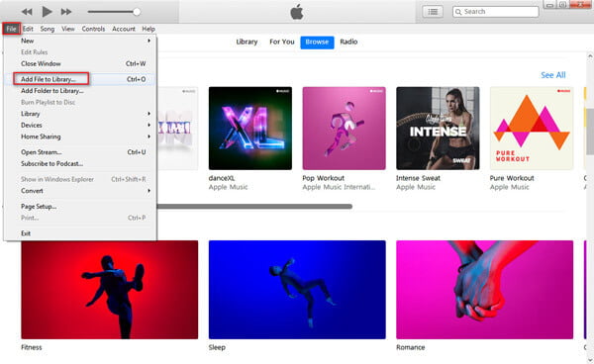
Task: Click the play button
Action: 47,12
